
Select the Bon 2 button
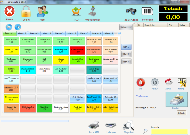[126, 54]
